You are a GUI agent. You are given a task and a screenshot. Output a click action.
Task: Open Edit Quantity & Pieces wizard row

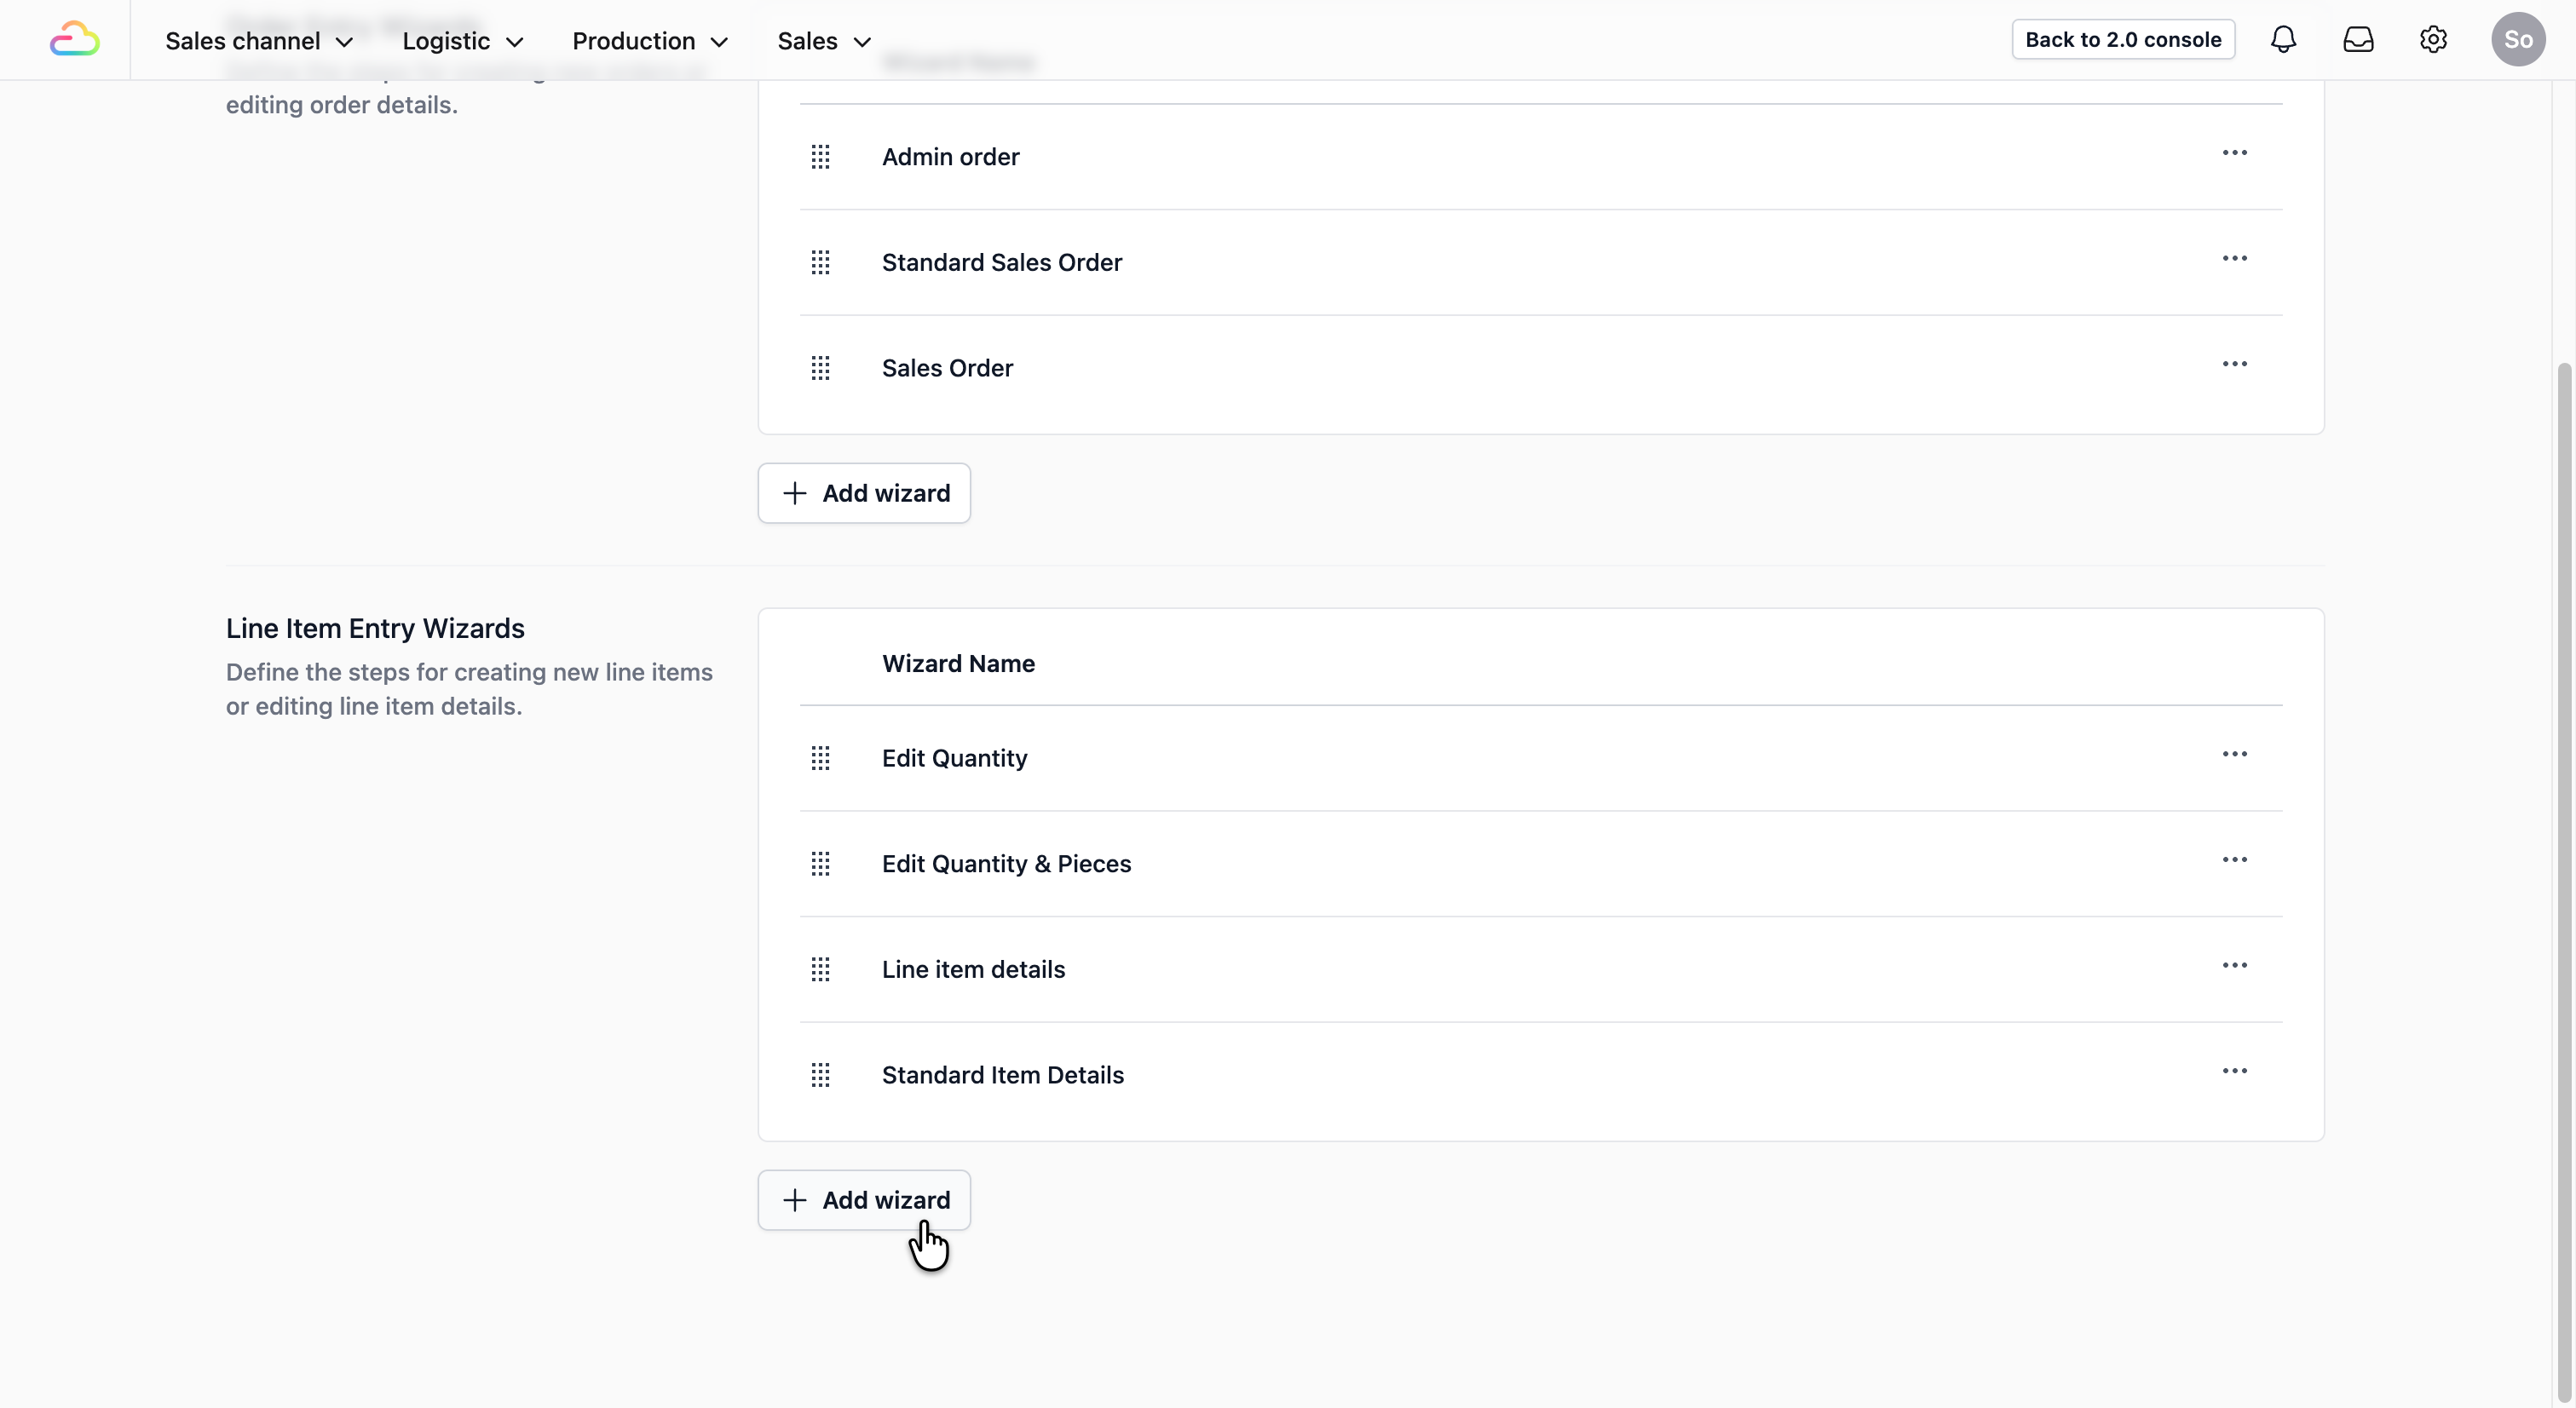click(x=1006, y=864)
